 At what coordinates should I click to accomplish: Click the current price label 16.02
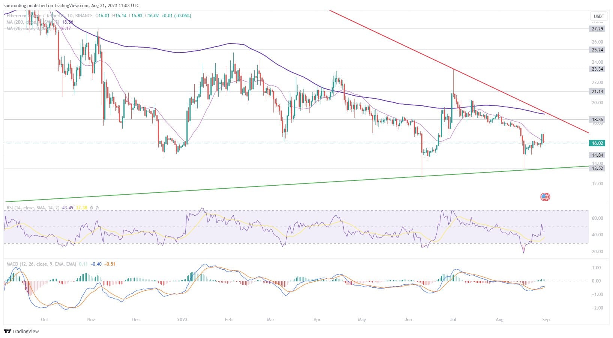pos(597,143)
